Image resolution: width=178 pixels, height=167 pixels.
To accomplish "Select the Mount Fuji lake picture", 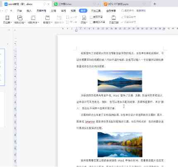I will (120, 81).
